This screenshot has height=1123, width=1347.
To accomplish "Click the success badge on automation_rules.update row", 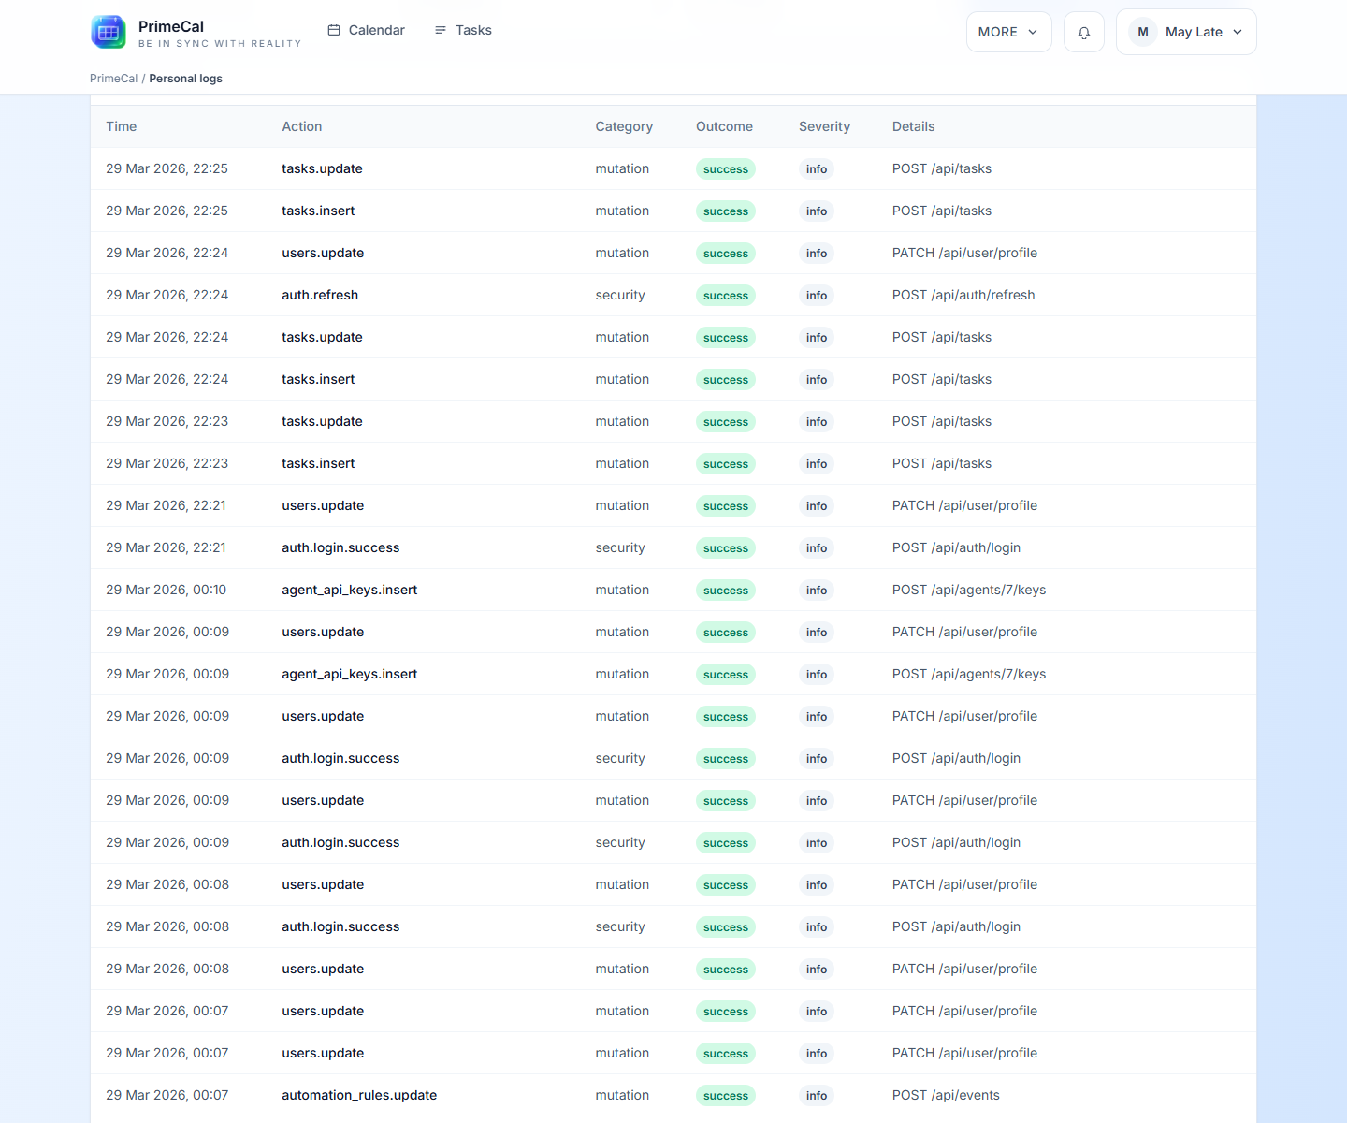I will (x=725, y=1096).
